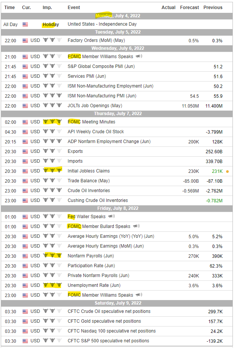Open the API Weekly Crude Oil Stock event
This screenshot has height=348, width=234.
[x=96, y=132]
